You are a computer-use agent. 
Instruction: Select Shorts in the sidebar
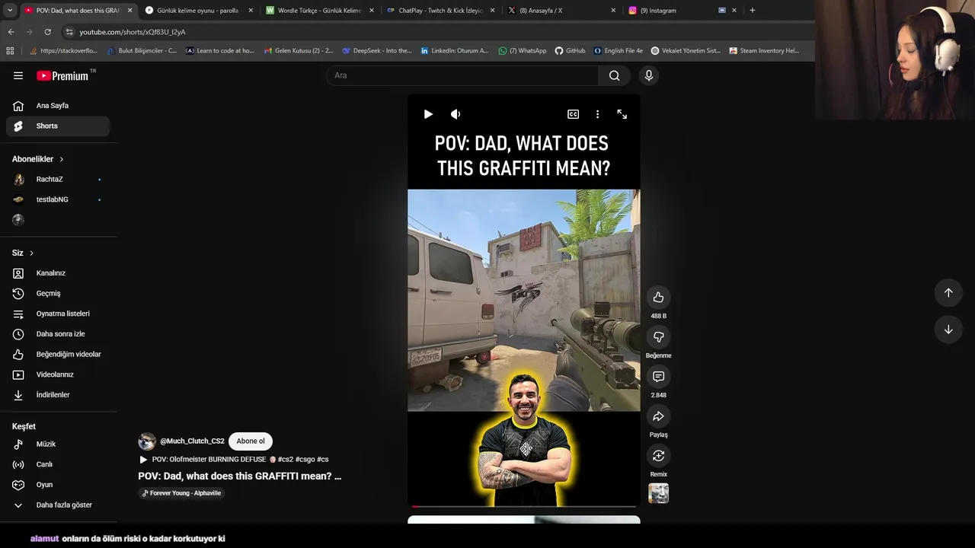(x=58, y=126)
